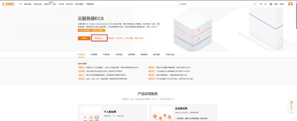
Task: Open the promo about 性价比新产品e实例正式发布
Action: (x=104, y=71)
